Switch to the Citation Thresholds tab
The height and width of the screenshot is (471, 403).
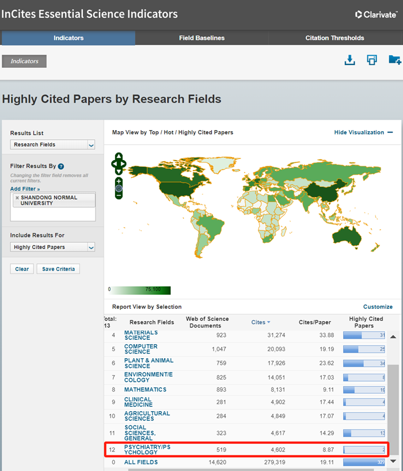(x=334, y=38)
